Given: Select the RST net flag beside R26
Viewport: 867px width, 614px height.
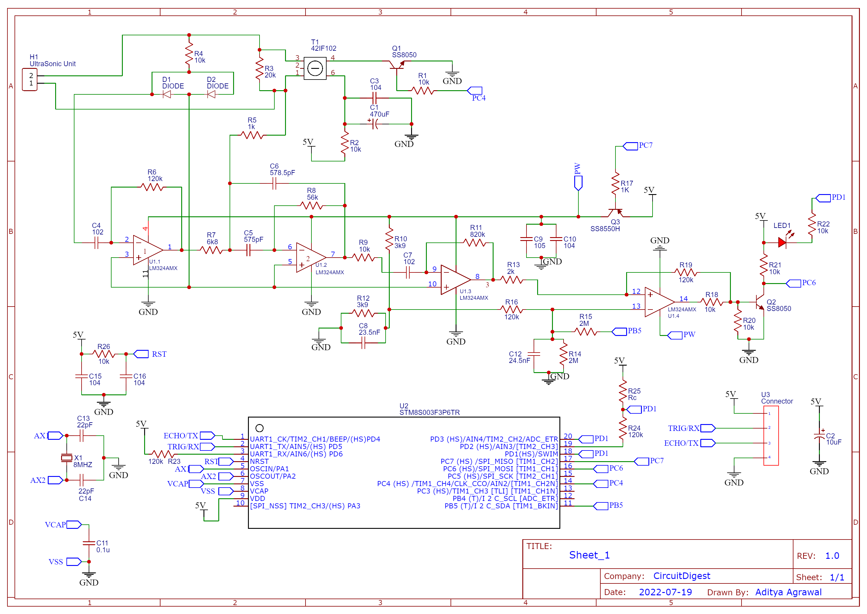Looking at the screenshot, I should coord(141,354).
